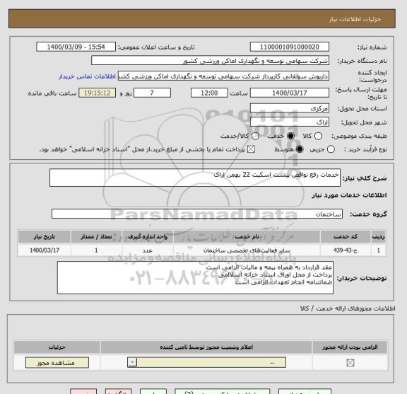
Task: Click the تاریخ نیاز column header
Action: pyautogui.click(x=45, y=237)
